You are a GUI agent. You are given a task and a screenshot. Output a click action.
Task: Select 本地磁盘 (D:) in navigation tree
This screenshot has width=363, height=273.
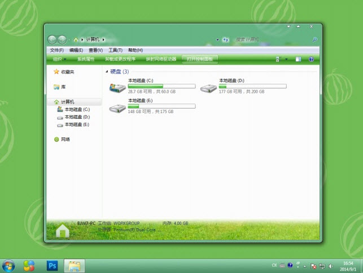77,117
